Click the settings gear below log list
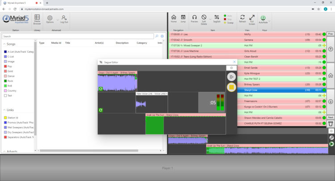This screenshot has width=335, height=181. click(331, 131)
